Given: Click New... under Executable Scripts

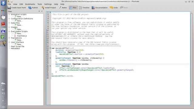Looking at the screenshot, I should point(19,34).
